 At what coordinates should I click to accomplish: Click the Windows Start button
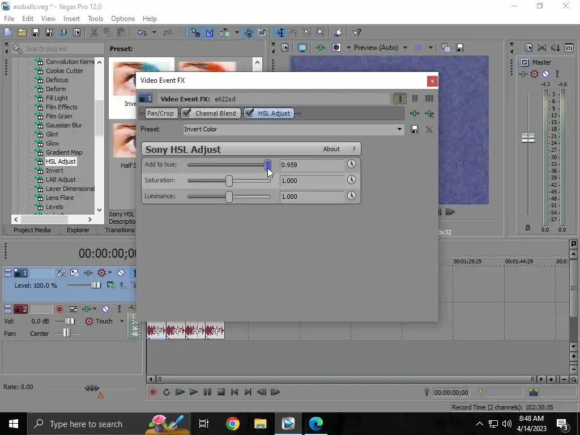[x=14, y=424]
